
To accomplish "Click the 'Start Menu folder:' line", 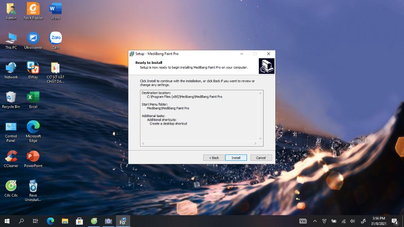I will click(155, 104).
